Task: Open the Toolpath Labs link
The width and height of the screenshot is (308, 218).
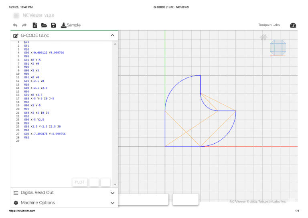Action: tap(269, 25)
